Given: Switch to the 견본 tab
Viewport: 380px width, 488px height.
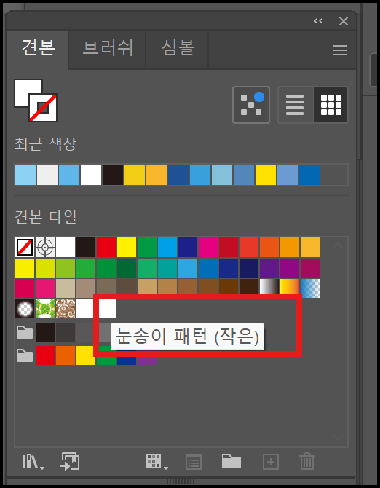Looking at the screenshot, I should tap(39, 48).
